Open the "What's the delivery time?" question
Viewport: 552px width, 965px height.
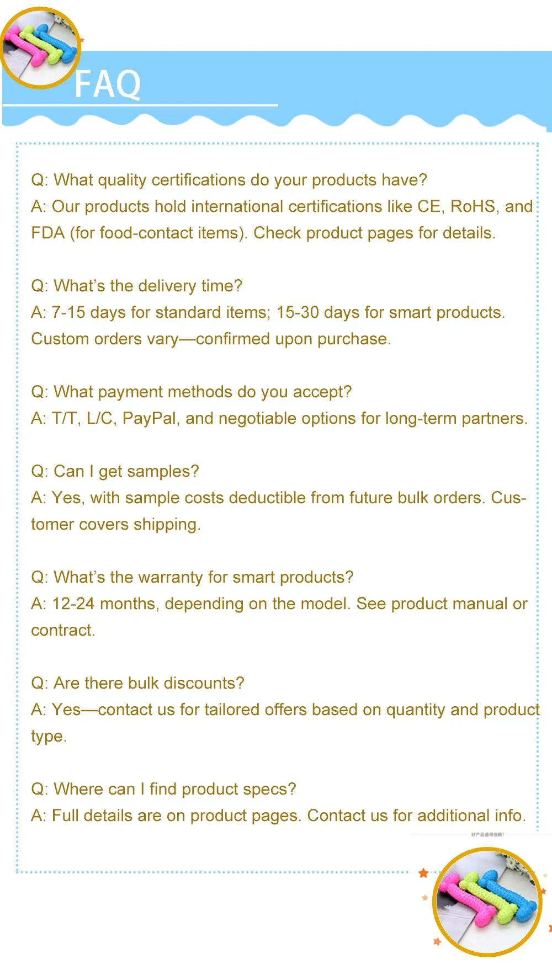(137, 286)
